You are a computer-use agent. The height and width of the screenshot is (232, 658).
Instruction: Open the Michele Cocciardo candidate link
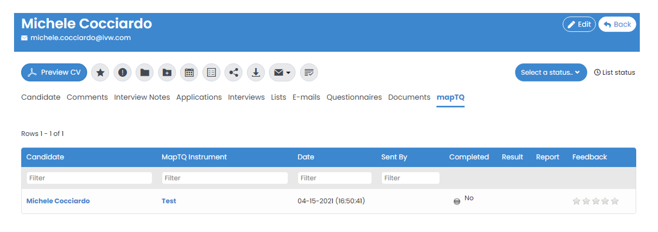[x=58, y=201]
